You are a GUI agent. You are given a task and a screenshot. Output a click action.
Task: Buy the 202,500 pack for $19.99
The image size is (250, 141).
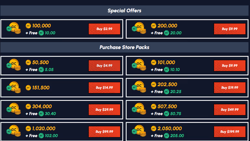point(229,87)
